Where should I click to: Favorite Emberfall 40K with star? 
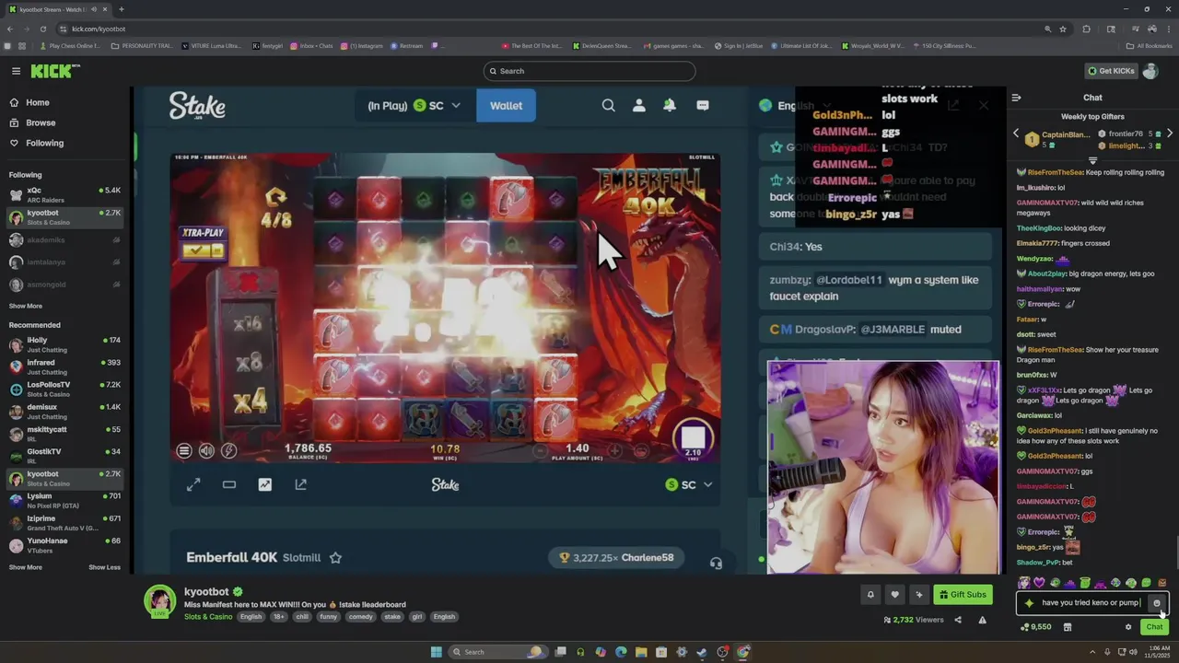(x=335, y=557)
